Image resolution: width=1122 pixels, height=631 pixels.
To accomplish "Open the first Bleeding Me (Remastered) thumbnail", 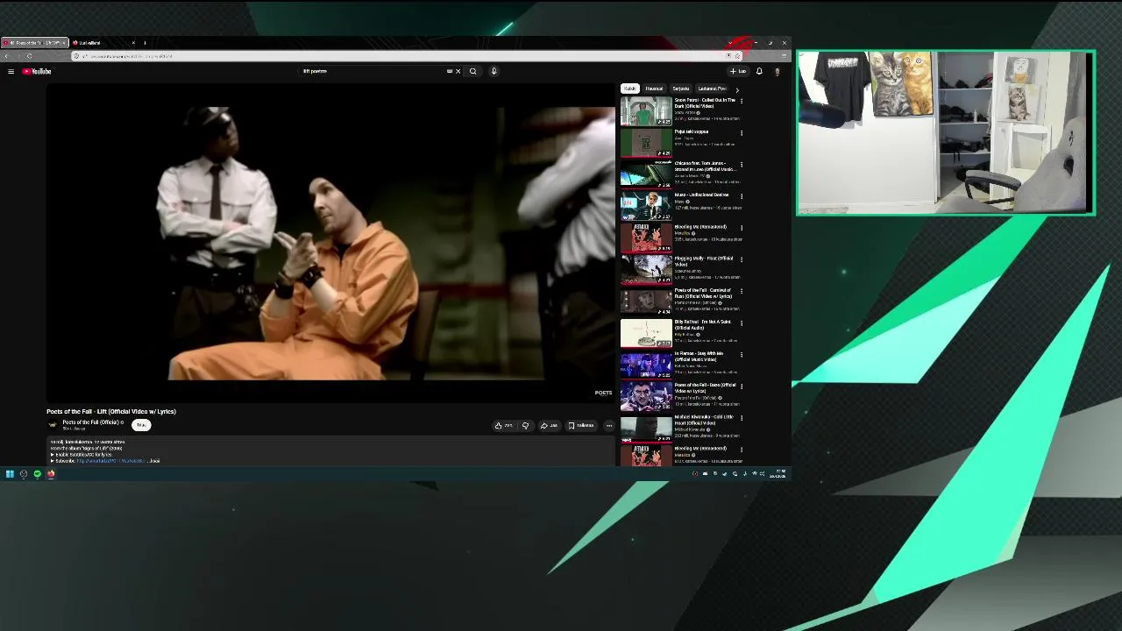I will (646, 238).
